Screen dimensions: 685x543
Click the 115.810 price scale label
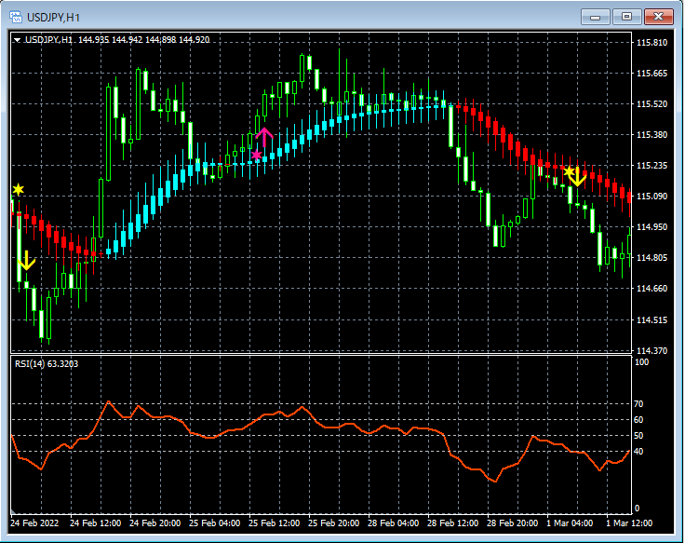pyautogui.click(x=651, y=43)
